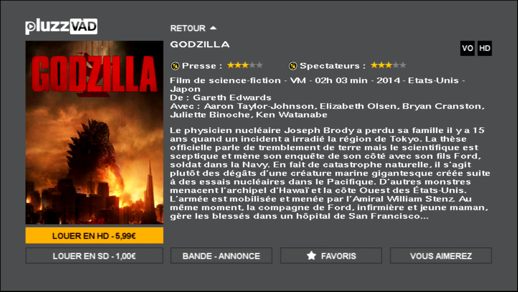
Task: Play the Bande-Annonce trailer
Action: pos(221,256)
